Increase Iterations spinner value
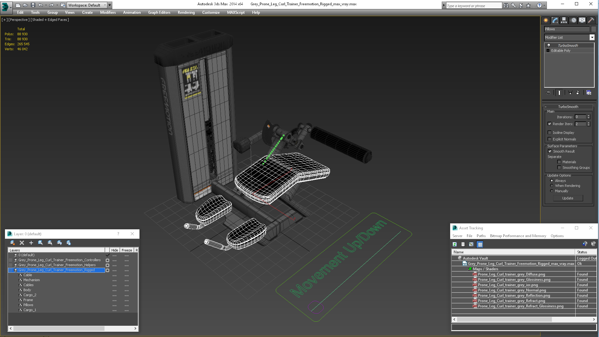The height and width of the screenshot is (337, 599). point(589,116)
